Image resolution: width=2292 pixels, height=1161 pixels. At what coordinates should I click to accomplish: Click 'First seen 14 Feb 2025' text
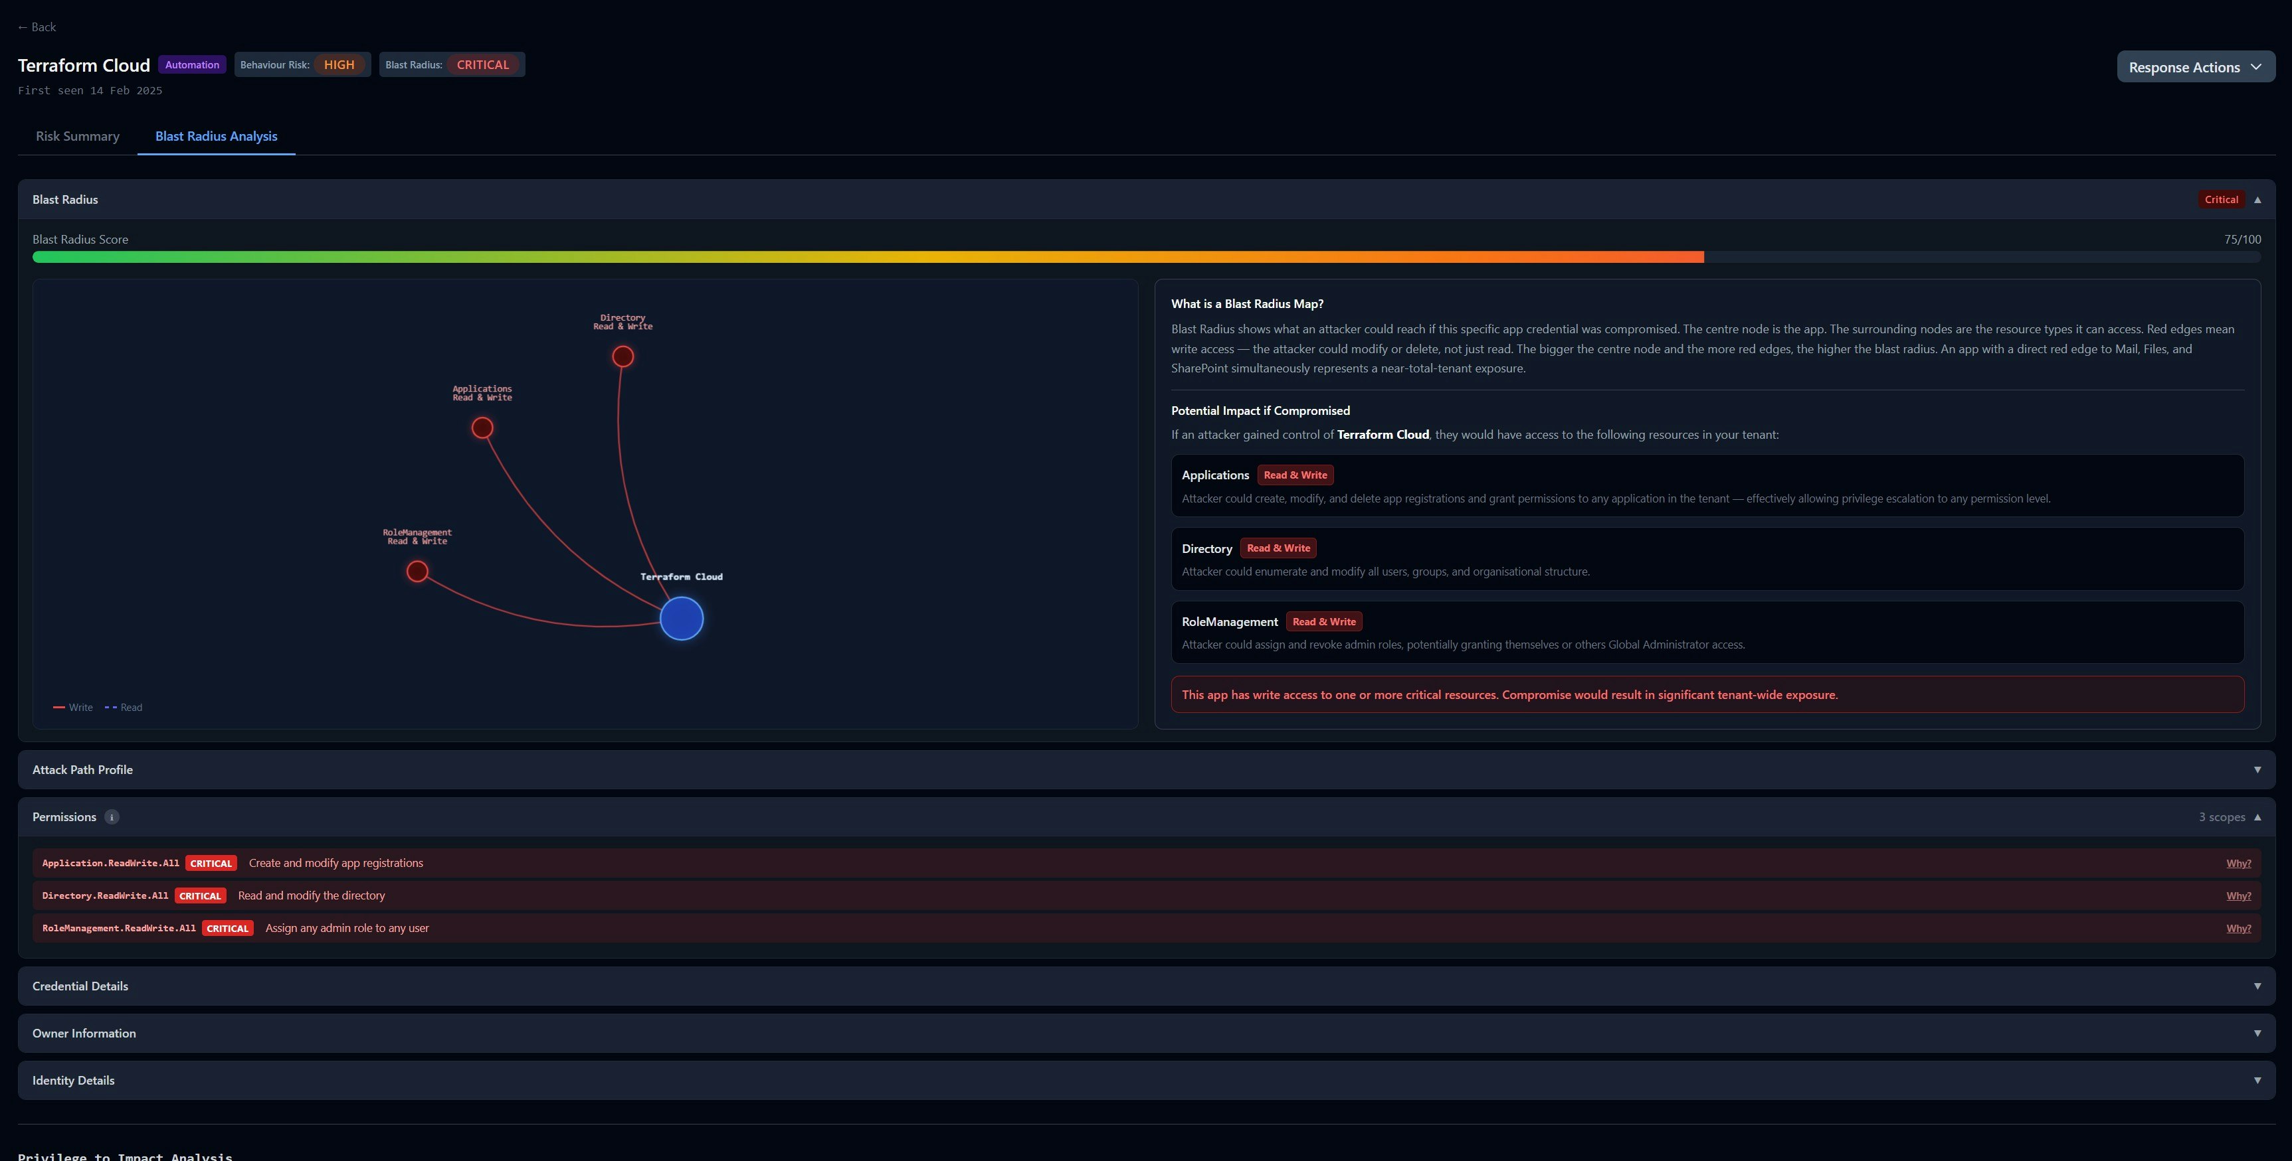coord(90,91)
